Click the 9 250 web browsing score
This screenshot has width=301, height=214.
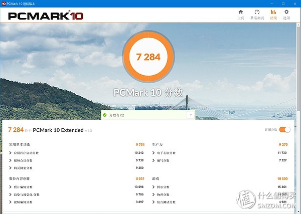click(x=140, y=167)
